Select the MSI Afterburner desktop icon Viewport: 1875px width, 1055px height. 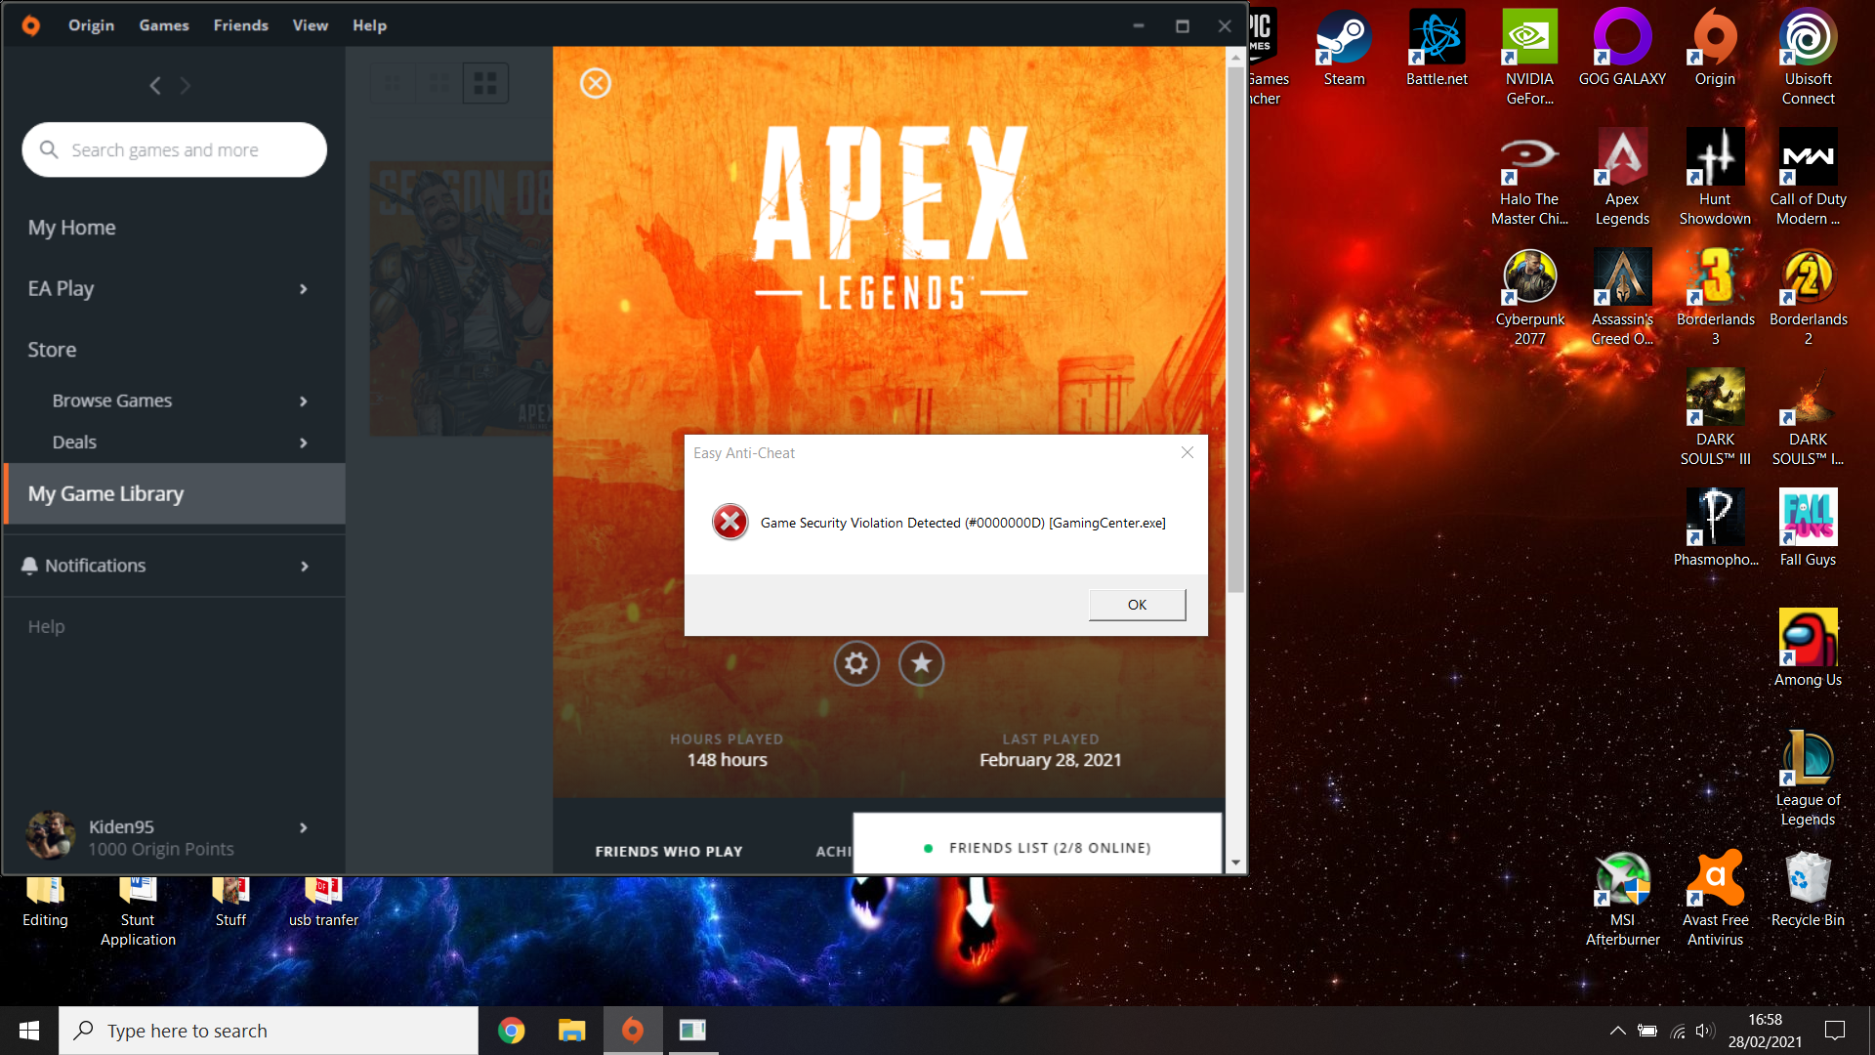(1622, 899)
